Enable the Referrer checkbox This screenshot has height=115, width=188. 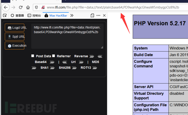(54, 56)
